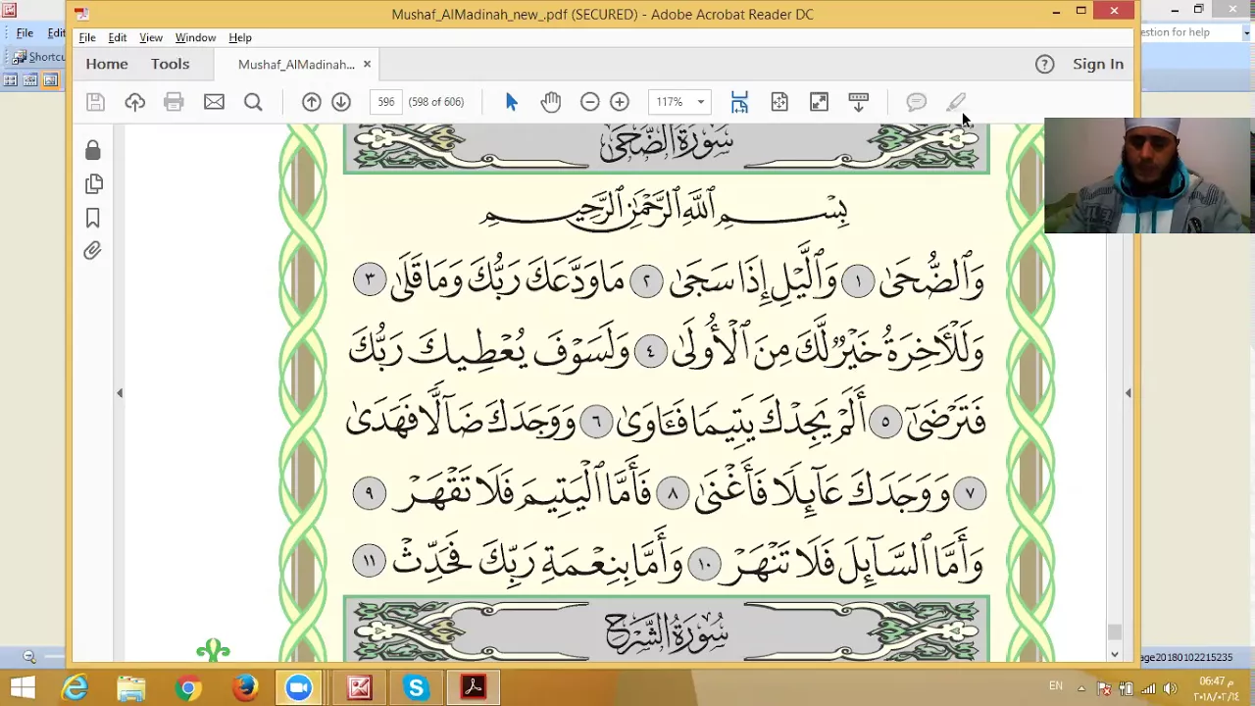The height and width of the screenshot is (706, 1255).
Task: Switch to Zoom app in taskbar
Action: point(299,688)
